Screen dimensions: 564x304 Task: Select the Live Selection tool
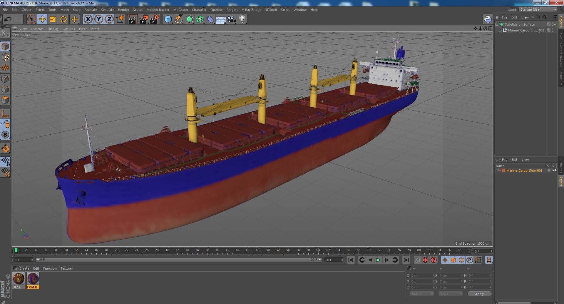tap(31, 19)
